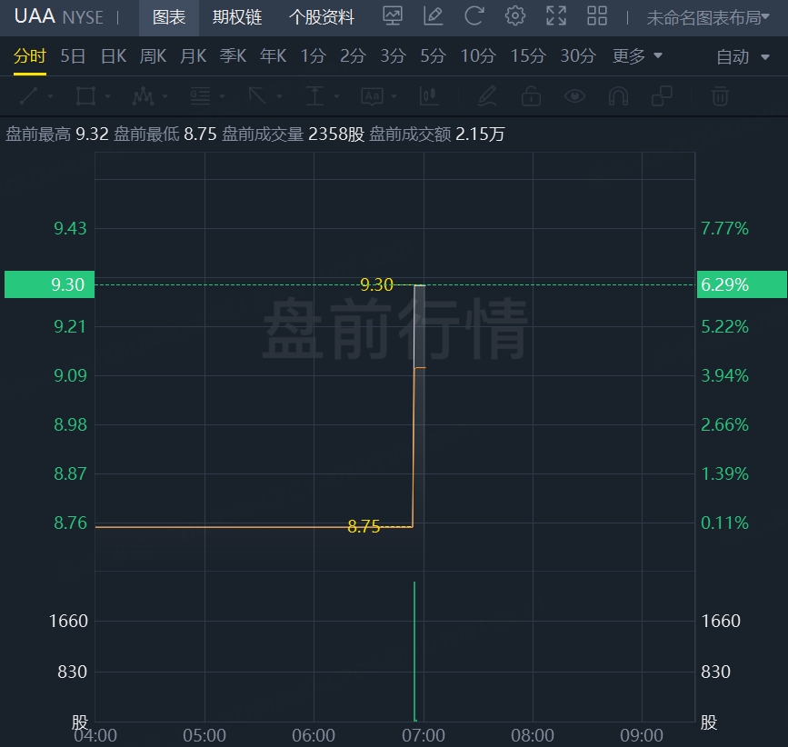
Task: Select the 5分 timeframe
Action: (434, 55)
